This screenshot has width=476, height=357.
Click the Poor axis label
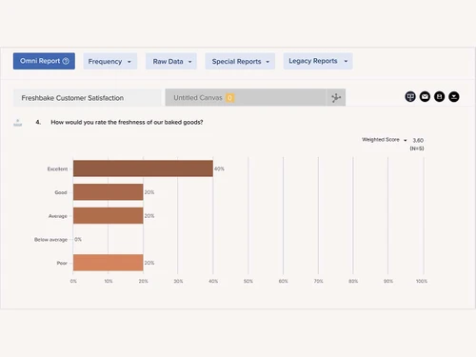point(62,263)
